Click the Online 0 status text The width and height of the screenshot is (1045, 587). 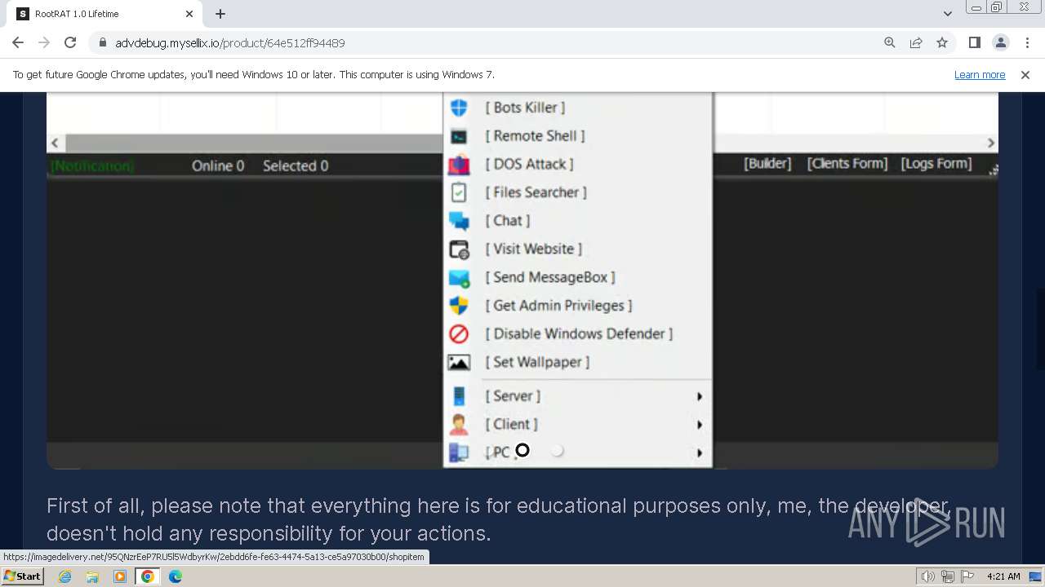point(218,166)
